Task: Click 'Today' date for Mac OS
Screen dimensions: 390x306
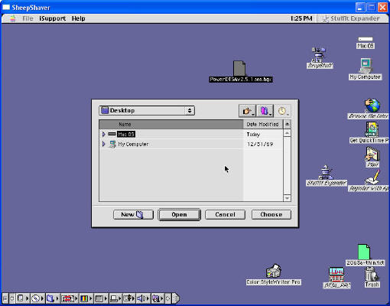Action: coord(253,135)
